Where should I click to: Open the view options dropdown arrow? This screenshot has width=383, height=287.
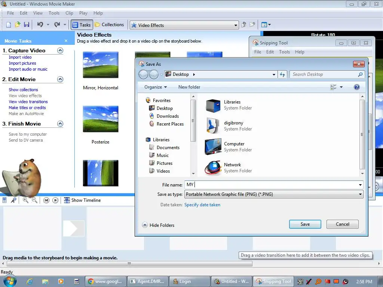click(x=341, y=87)
